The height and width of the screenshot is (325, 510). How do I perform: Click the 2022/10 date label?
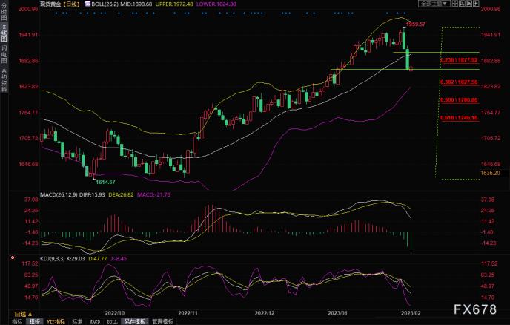[114, 313]
